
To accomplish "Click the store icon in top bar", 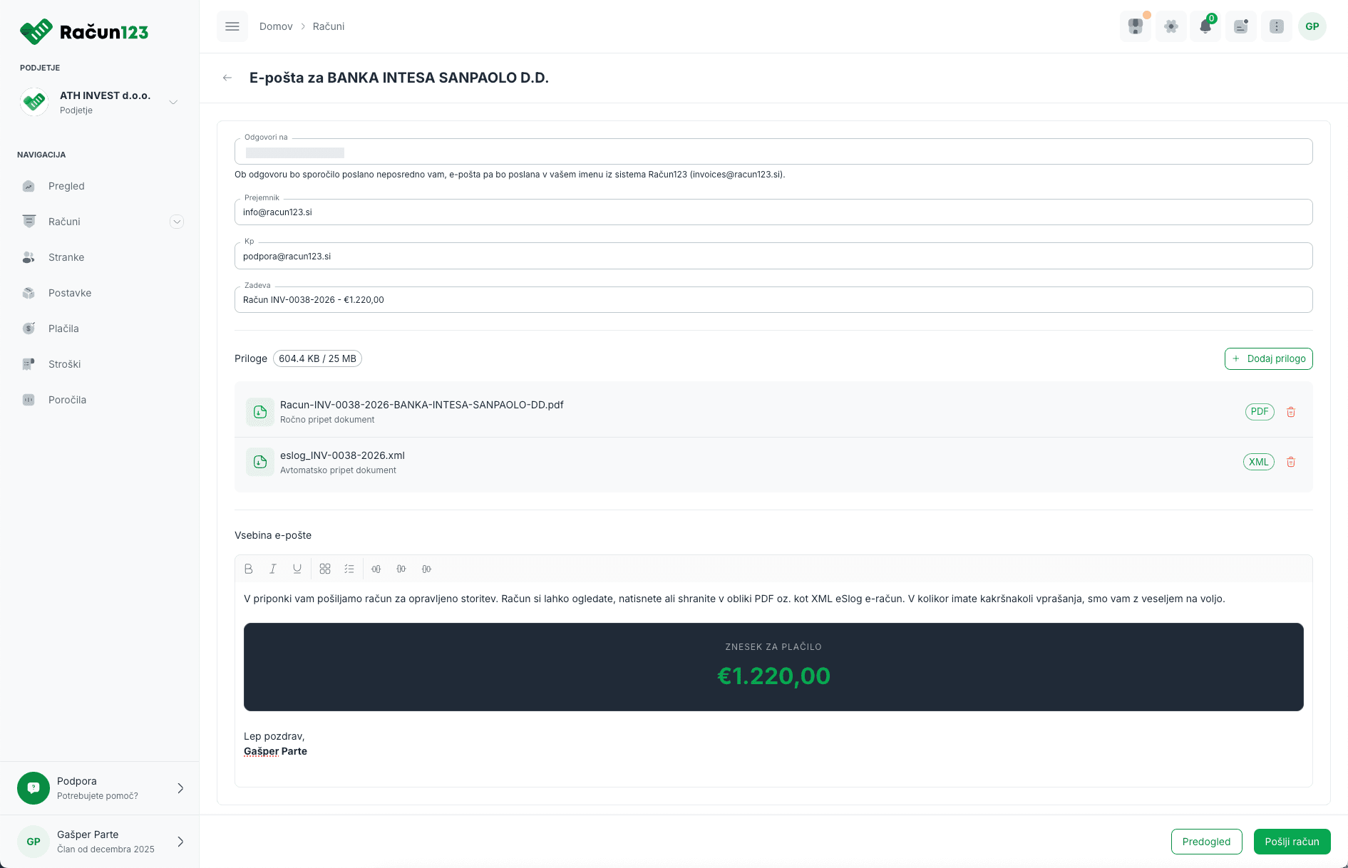I will pos(1136,26).
